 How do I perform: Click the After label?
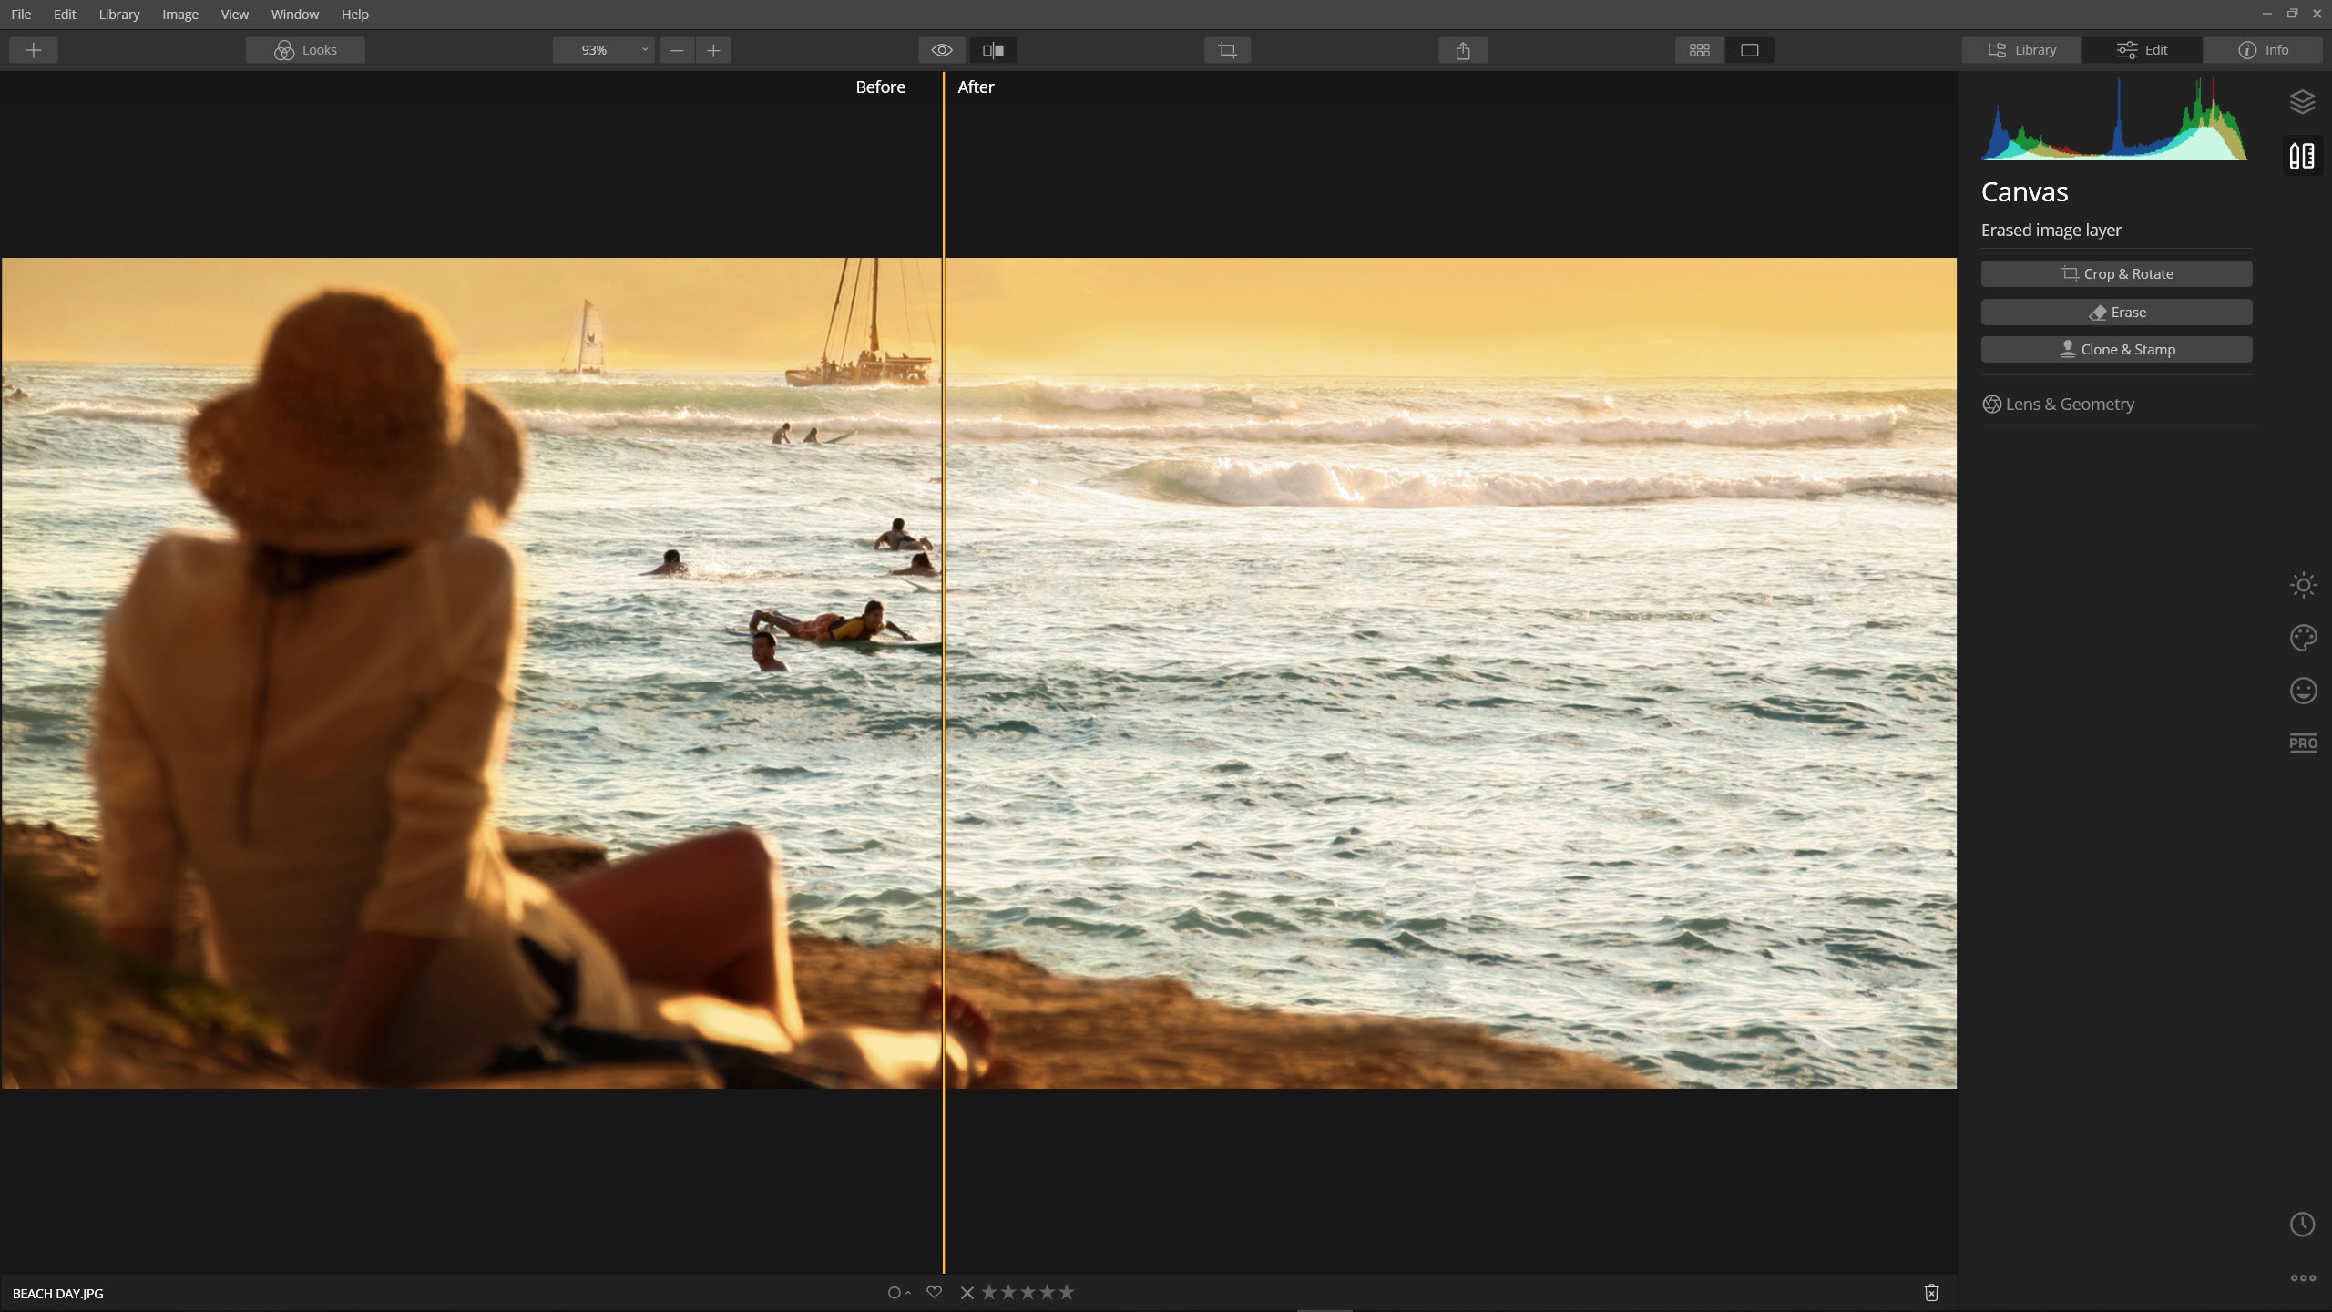coord(976,87)
